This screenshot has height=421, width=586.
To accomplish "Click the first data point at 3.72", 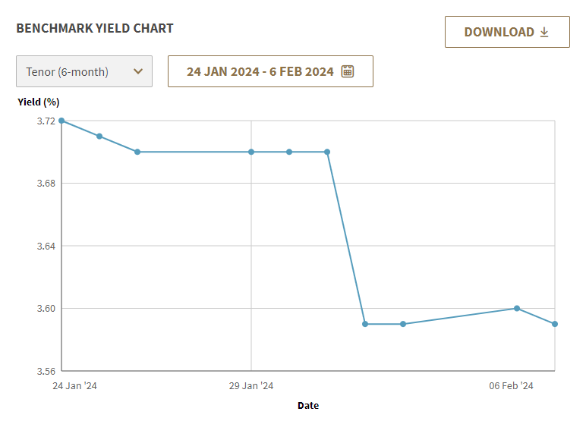I will [61, 121].
